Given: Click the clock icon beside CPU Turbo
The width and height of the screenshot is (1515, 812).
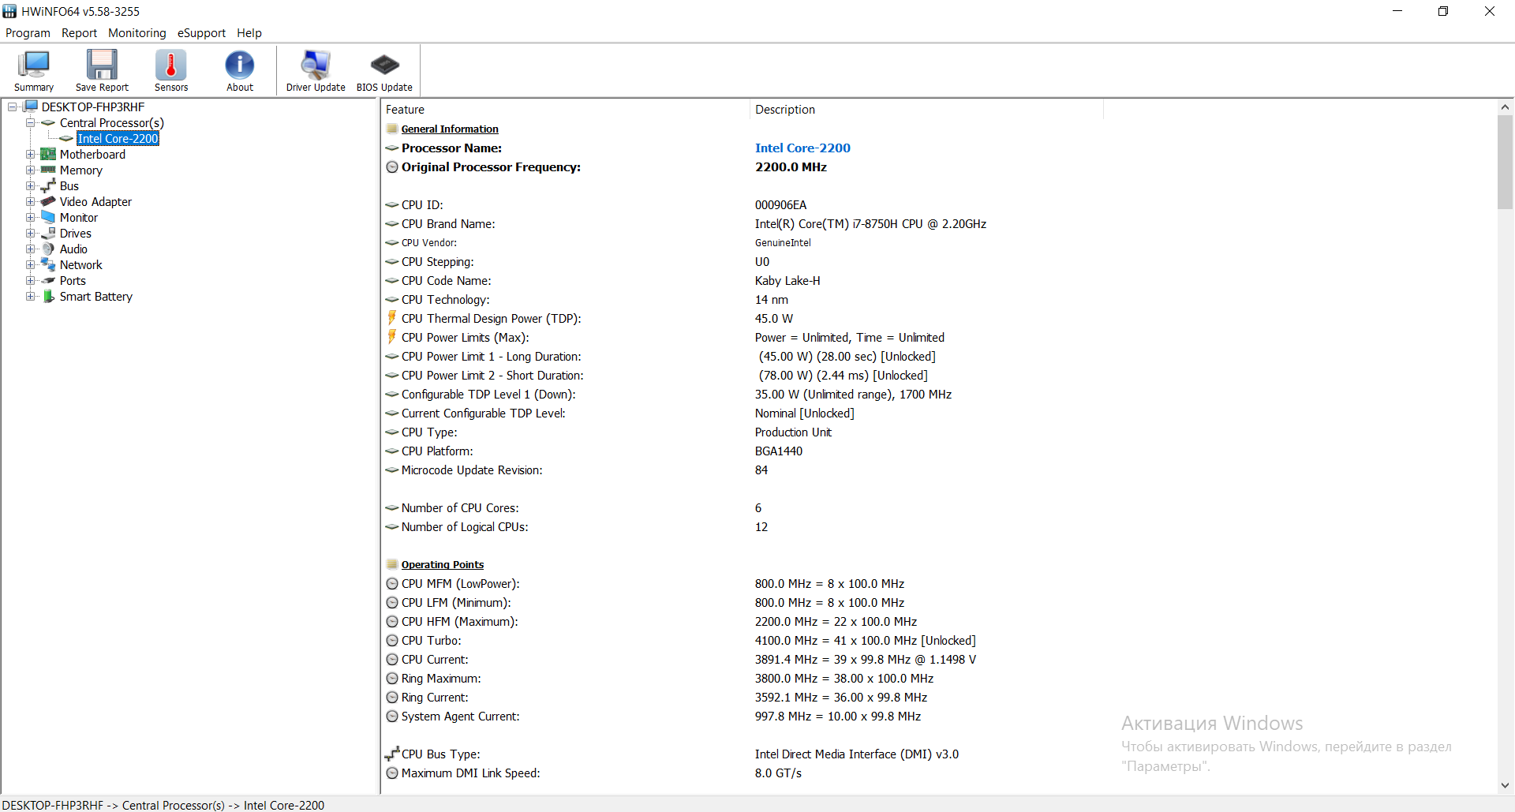Looking at the screenshot, I should coord(392,640).
